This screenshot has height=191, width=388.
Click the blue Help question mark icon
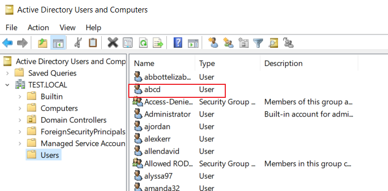pyautogui.click(x=178, y=43)
